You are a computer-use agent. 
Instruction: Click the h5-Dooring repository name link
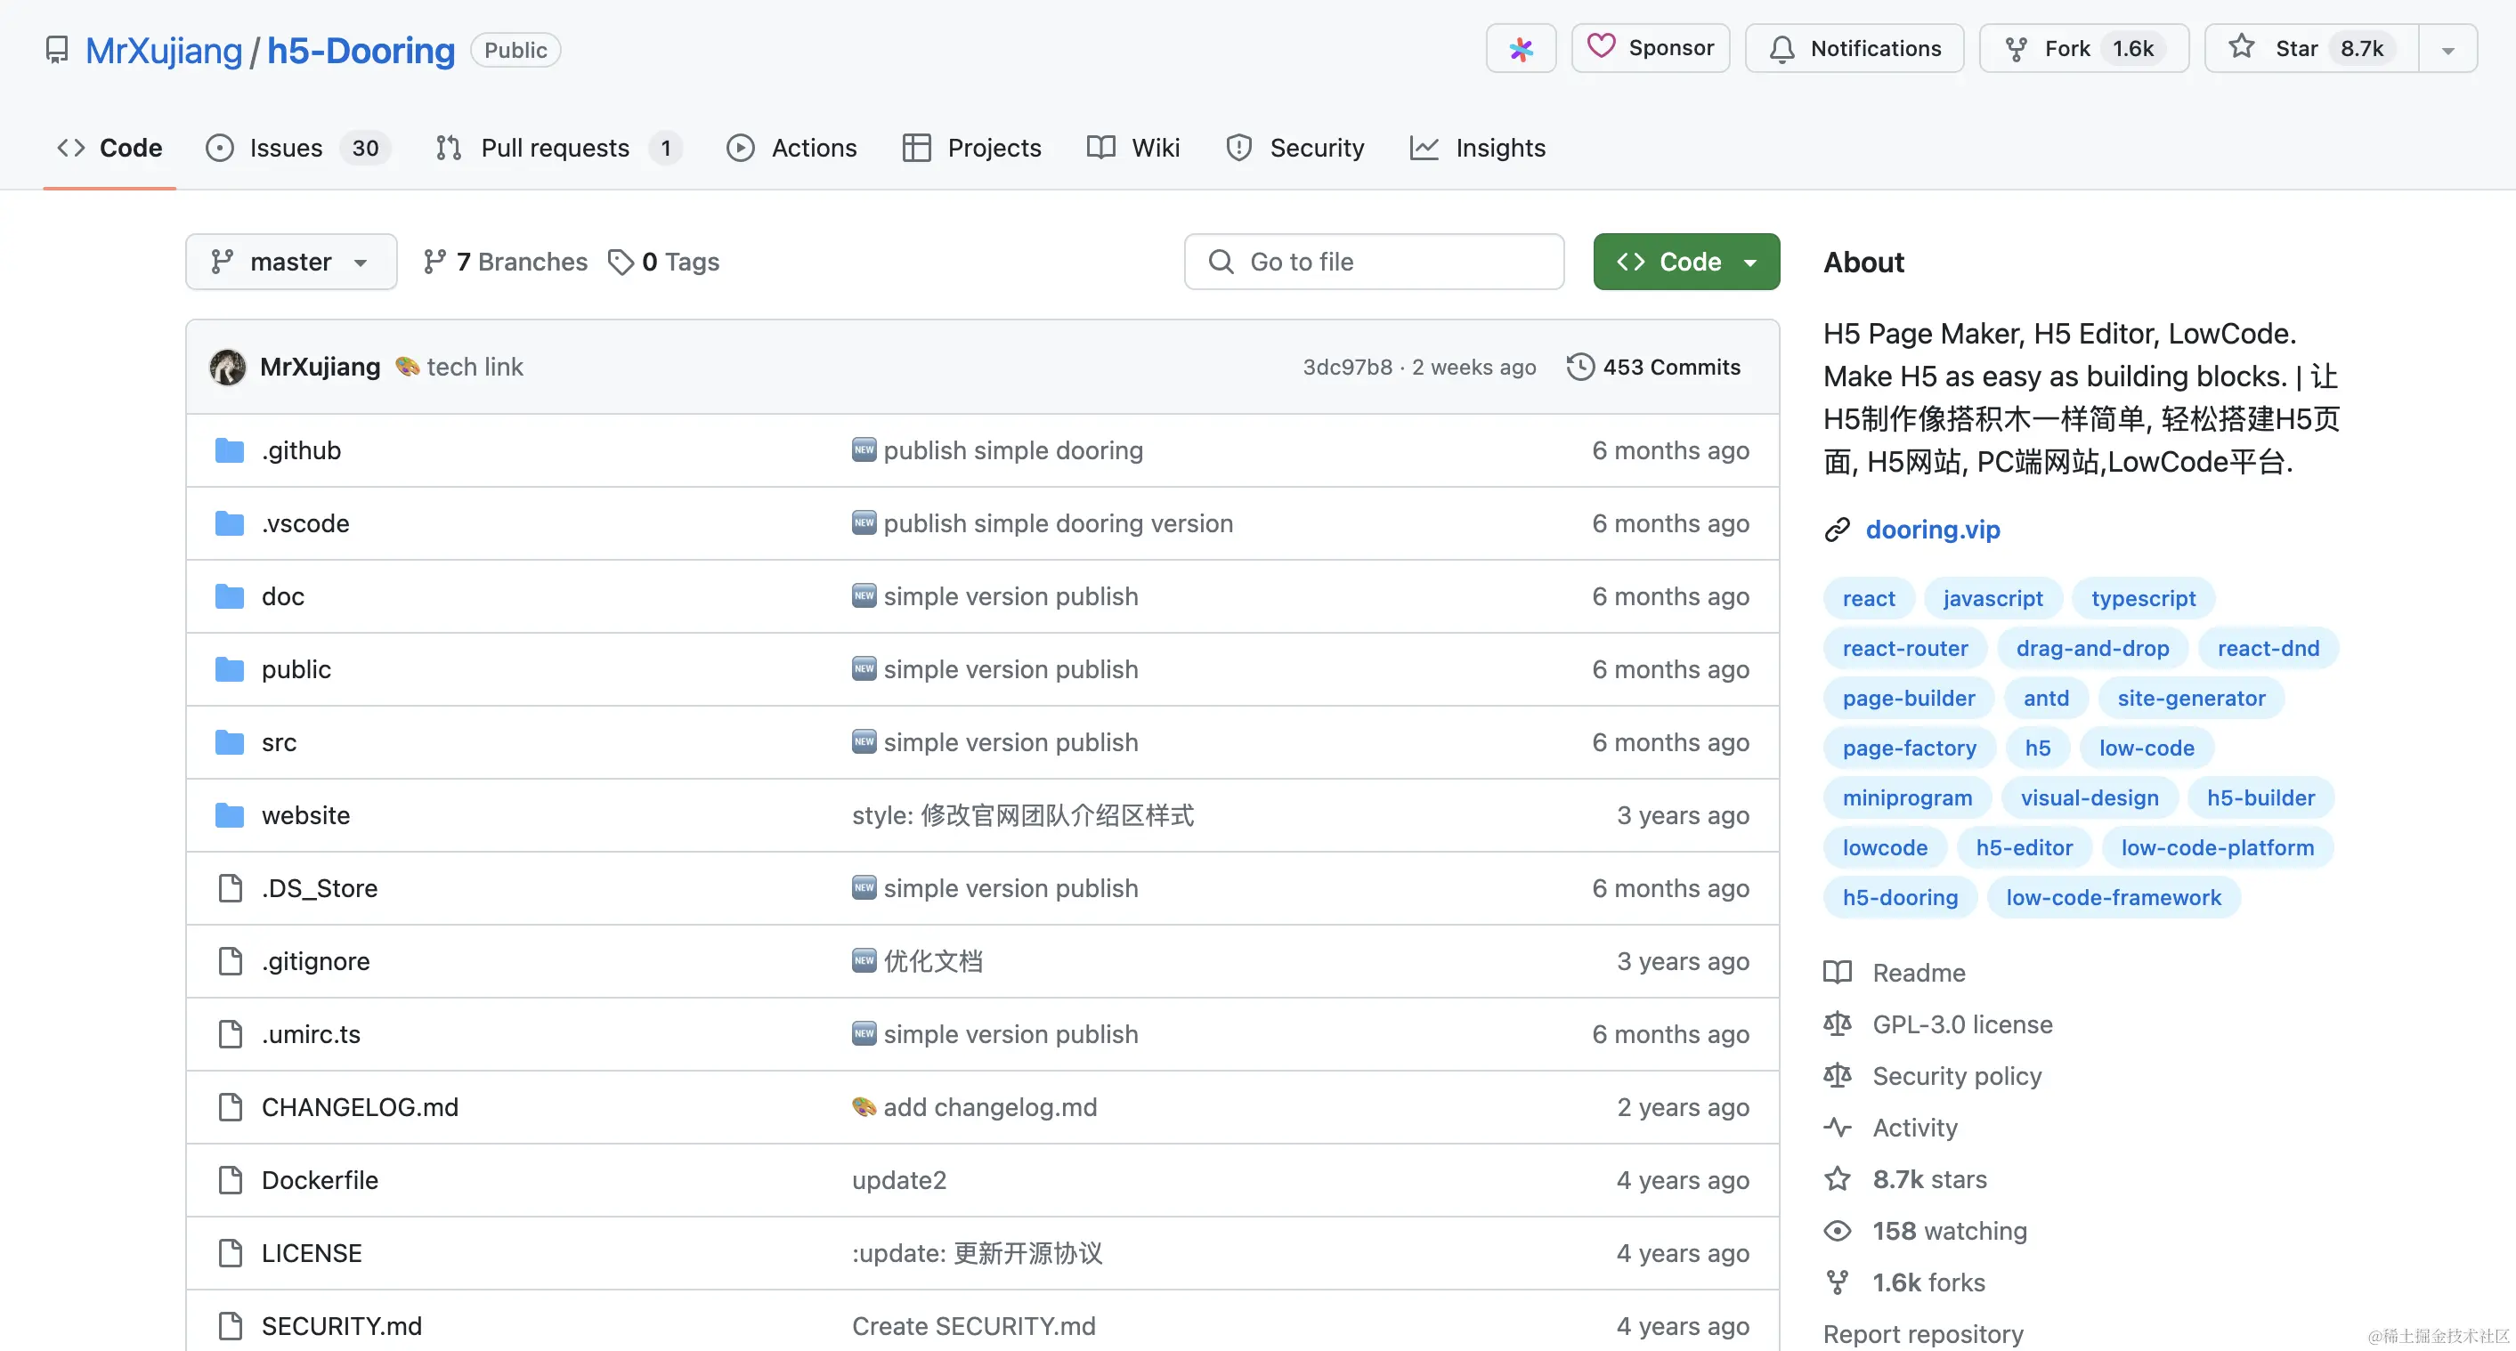(361, 51)
